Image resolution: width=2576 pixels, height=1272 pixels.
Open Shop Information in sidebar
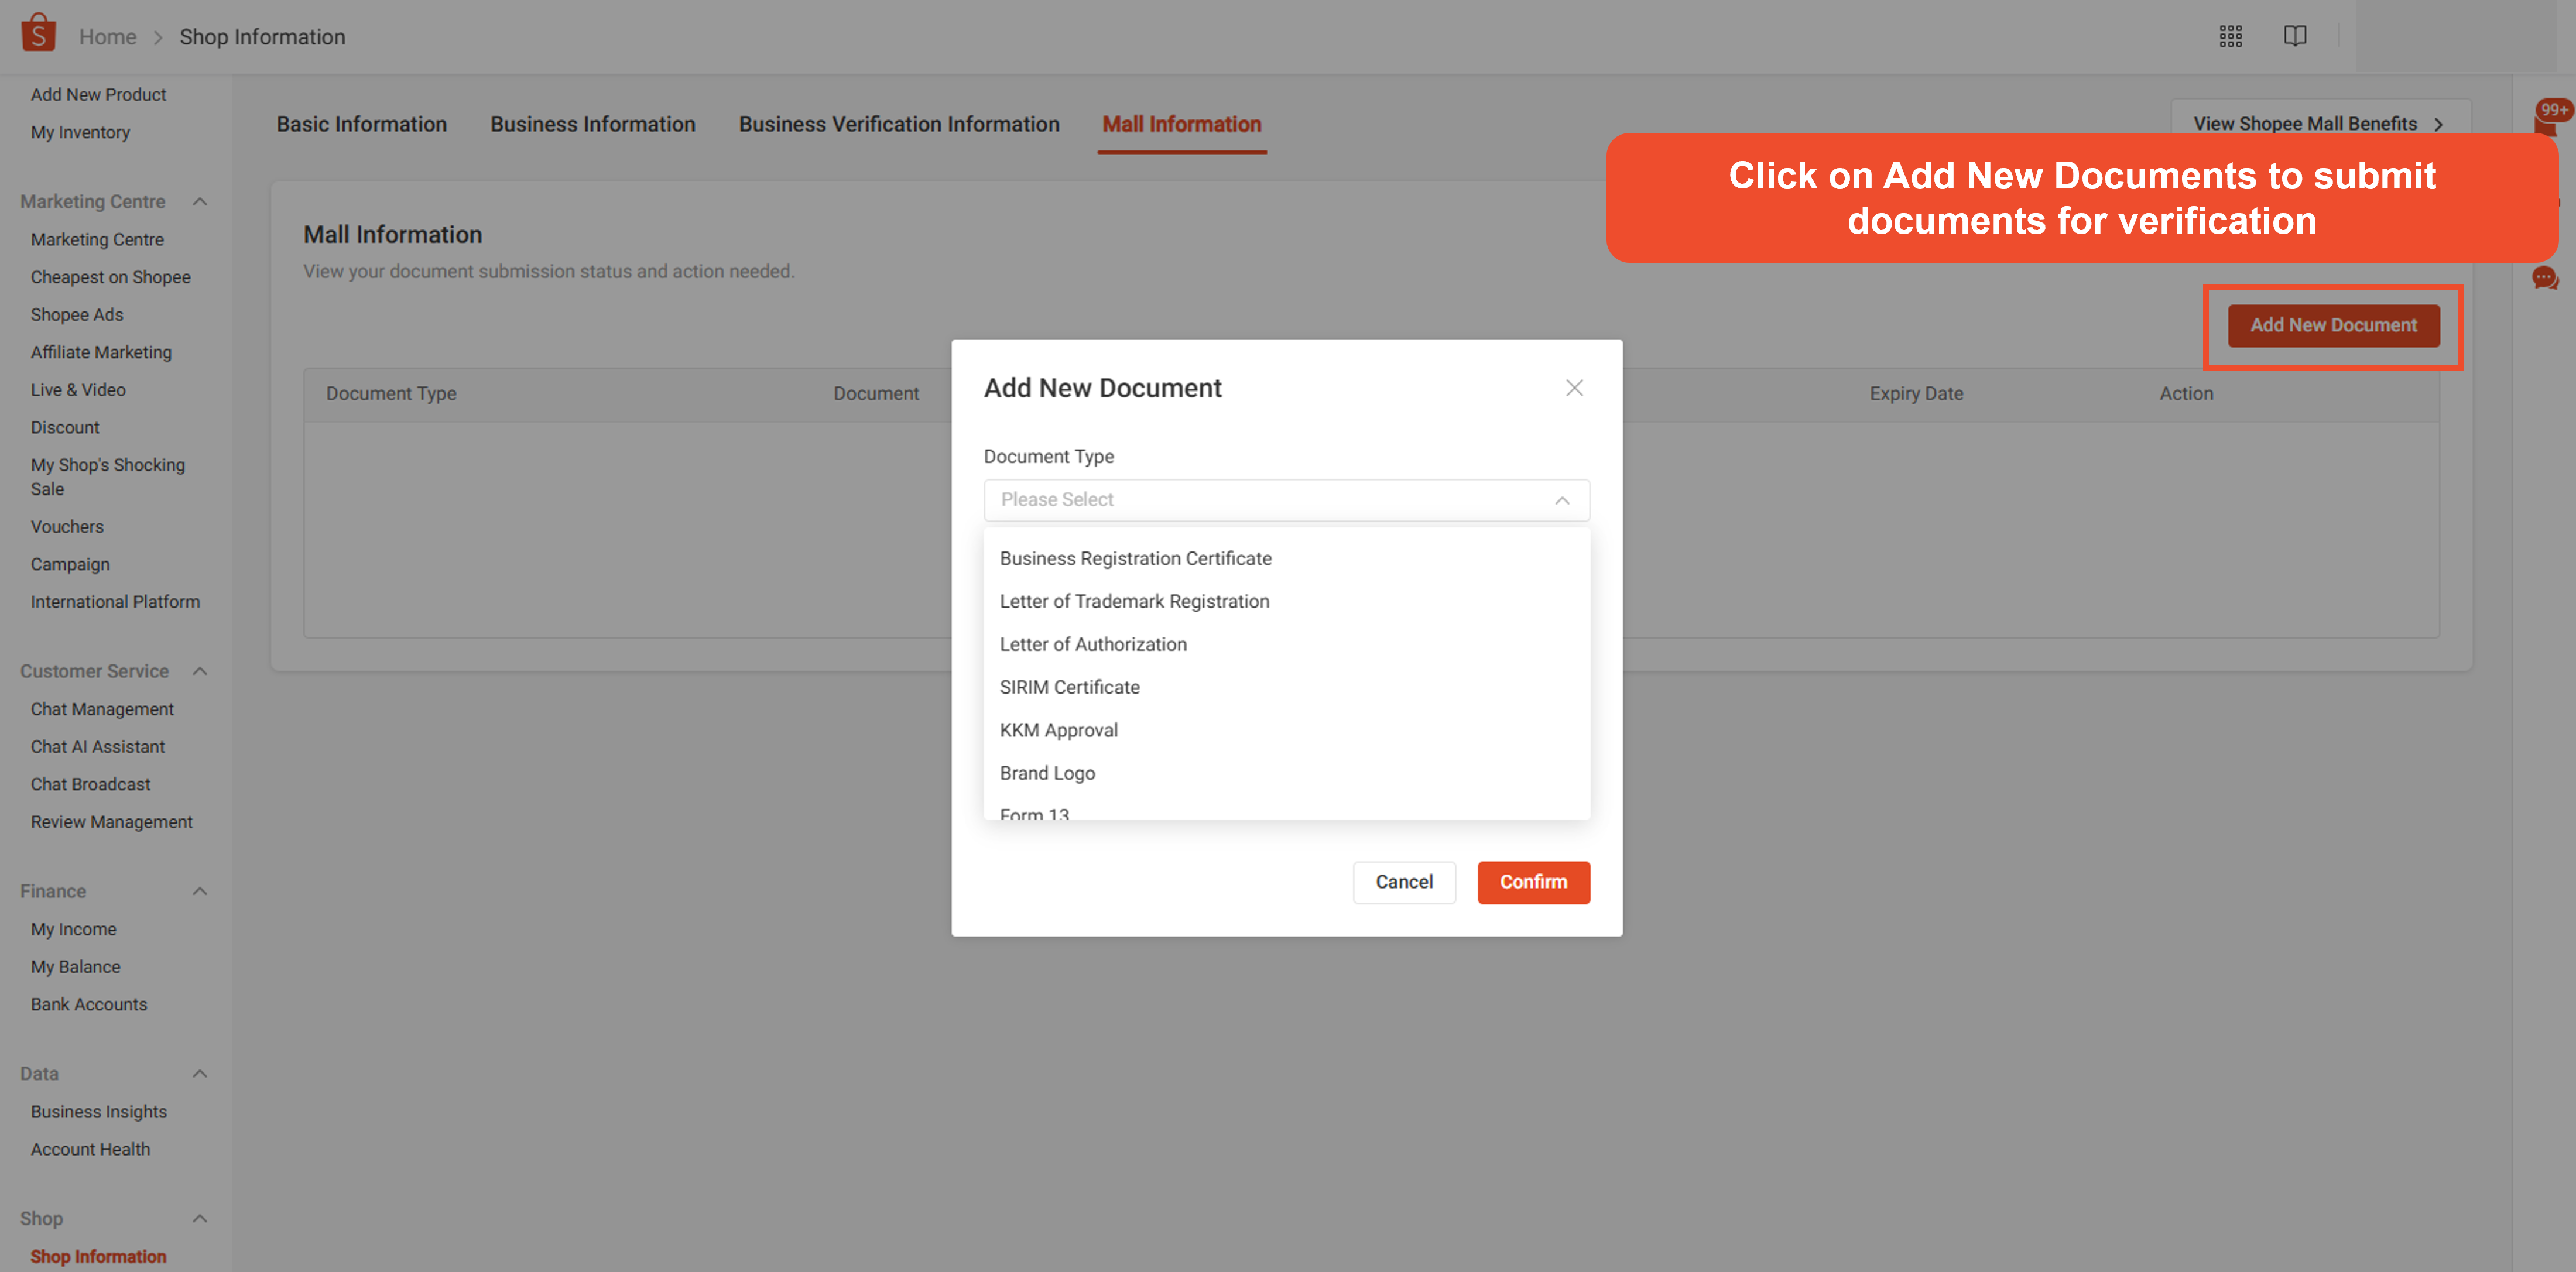[98, 1257]
